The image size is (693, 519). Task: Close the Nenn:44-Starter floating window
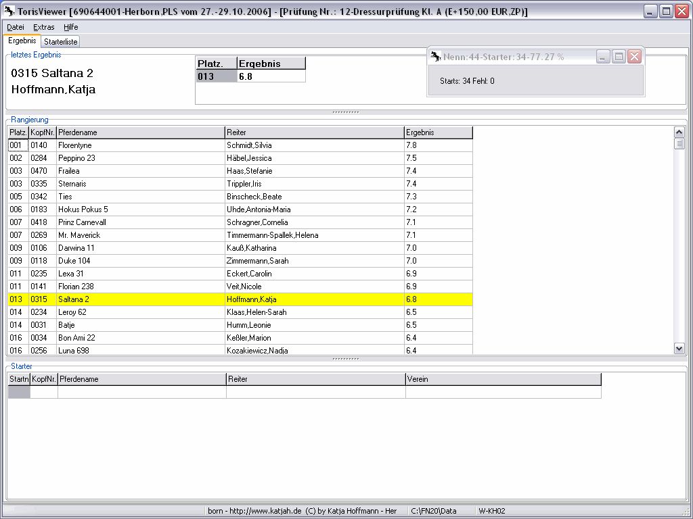(x=634, y=57)
